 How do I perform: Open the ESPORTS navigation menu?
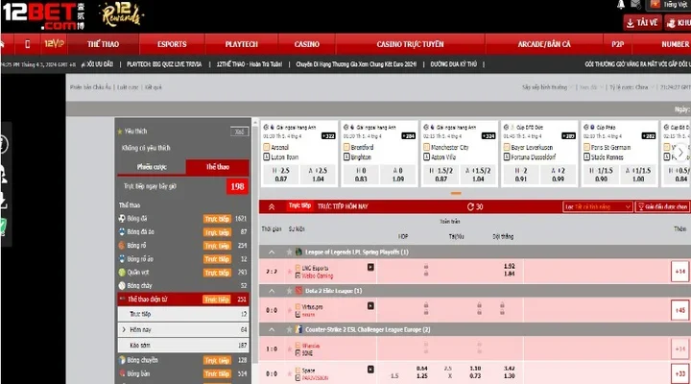(172, 44)
